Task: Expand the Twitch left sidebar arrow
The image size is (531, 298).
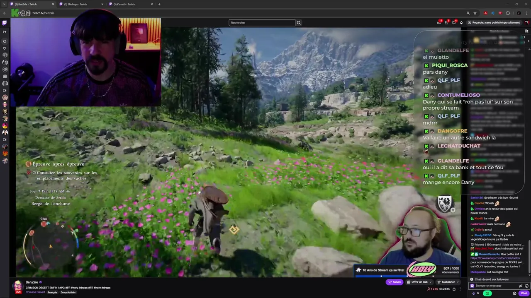Action: (x=5, y=31)
